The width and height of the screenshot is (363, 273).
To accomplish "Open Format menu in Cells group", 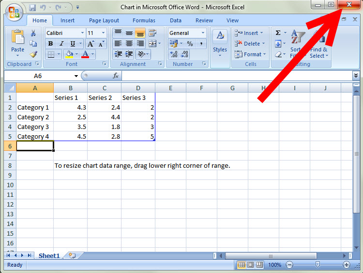I will click(x=250, y=54).
